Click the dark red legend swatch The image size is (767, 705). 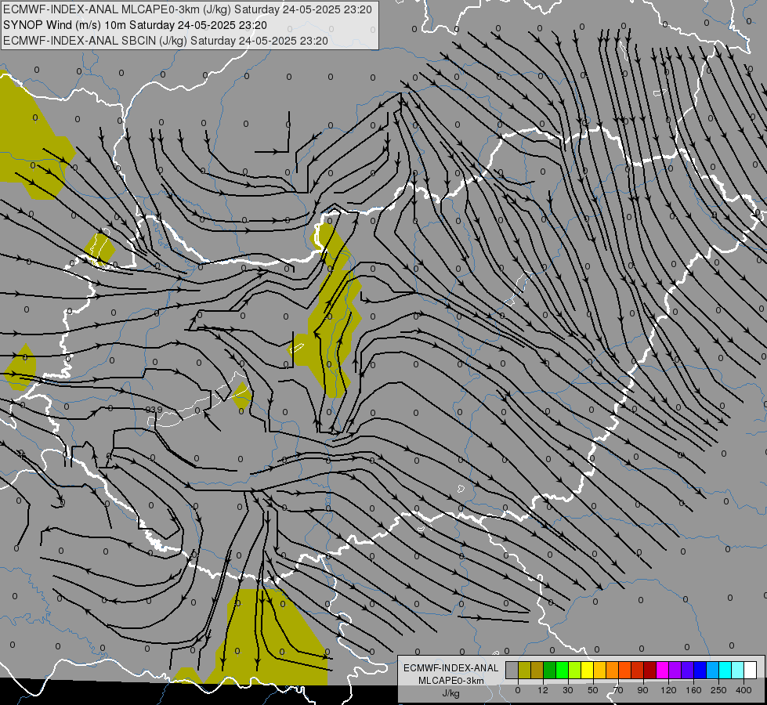pos(650,670)
